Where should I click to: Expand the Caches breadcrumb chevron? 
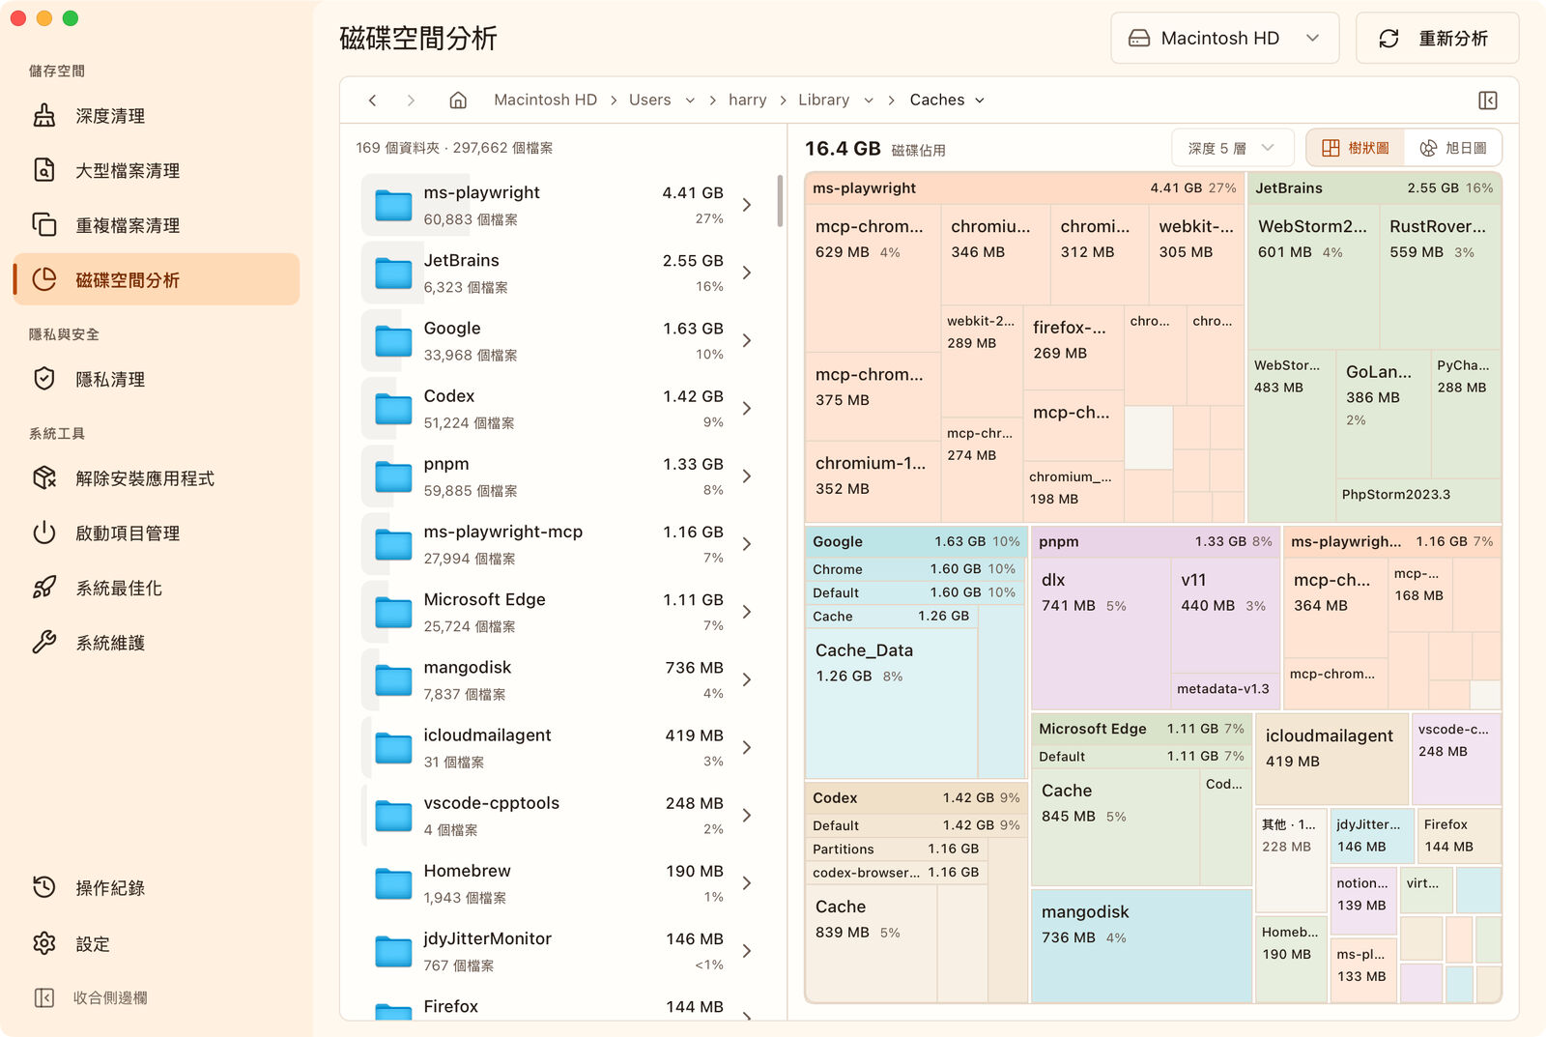(980, 101)
